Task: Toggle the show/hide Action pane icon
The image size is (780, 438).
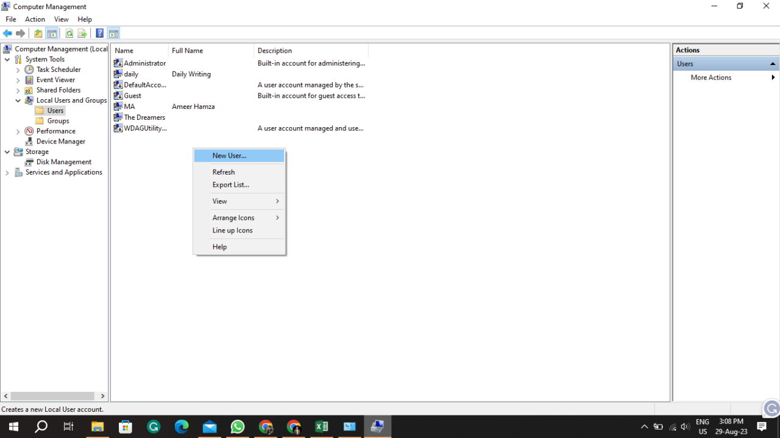Action: click(x=113, y=33)
